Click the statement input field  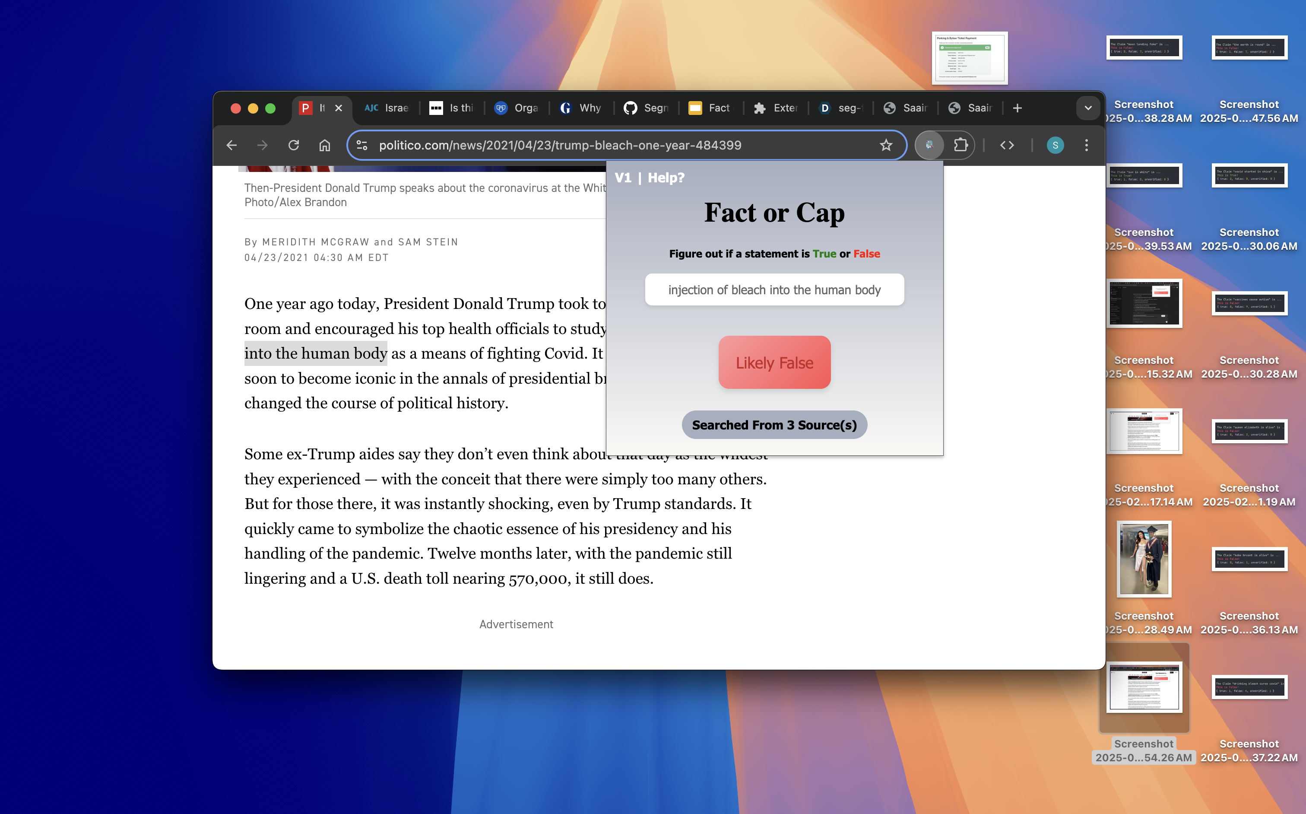tap(774, 290)
